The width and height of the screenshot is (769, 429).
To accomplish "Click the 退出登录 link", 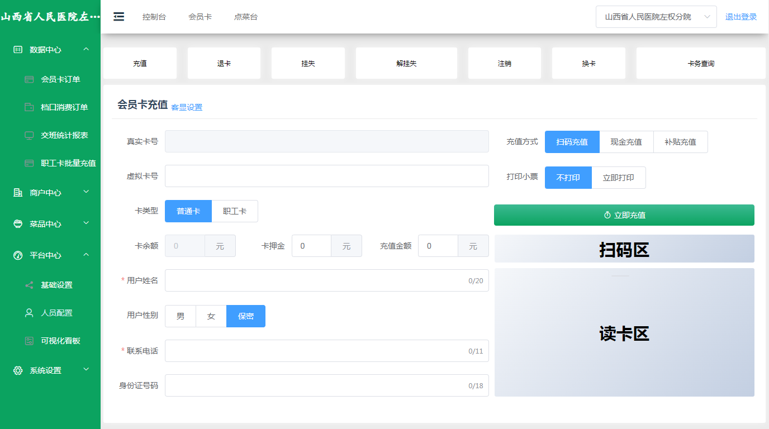I will (741, 17).
